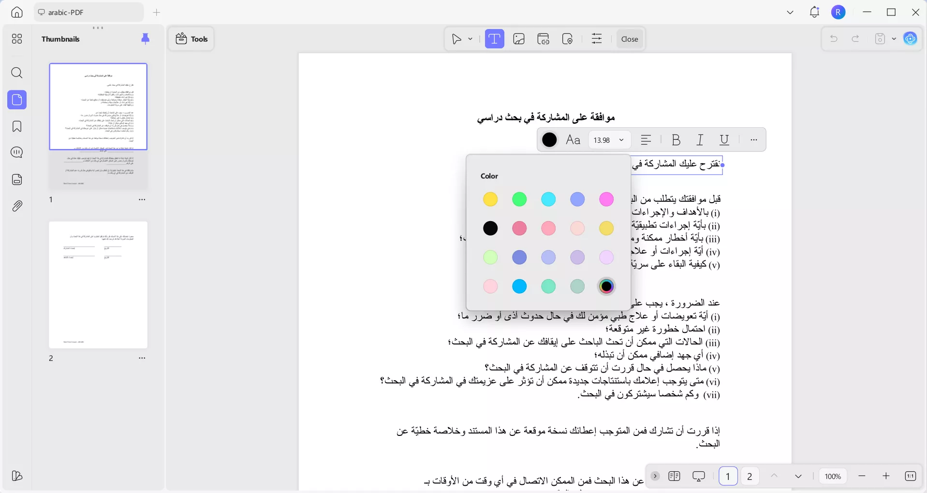The image size is (927, 493).
Task: Open the Comments panel in the sidebar
Action: pos(16,152)
